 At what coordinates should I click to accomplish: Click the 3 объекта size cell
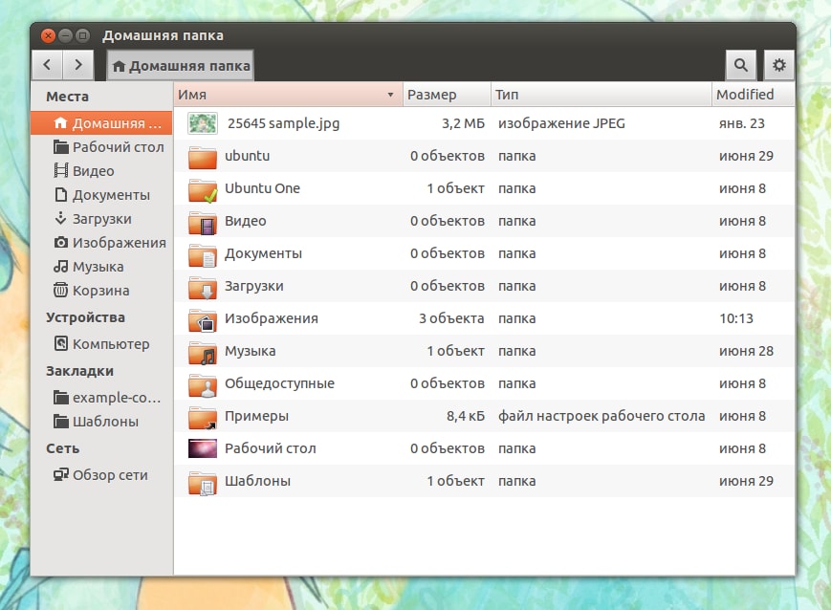(451, 318)
